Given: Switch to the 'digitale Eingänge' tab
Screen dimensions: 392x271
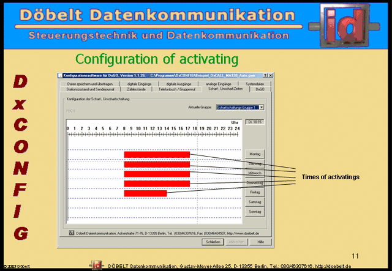Looking at the screenshot, I should (139, 84).
